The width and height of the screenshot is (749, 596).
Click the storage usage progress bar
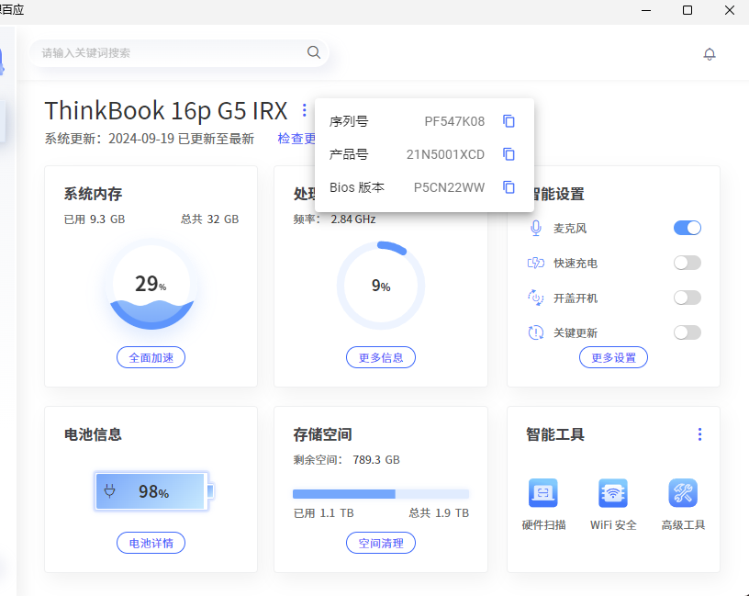tap(381, 494)
